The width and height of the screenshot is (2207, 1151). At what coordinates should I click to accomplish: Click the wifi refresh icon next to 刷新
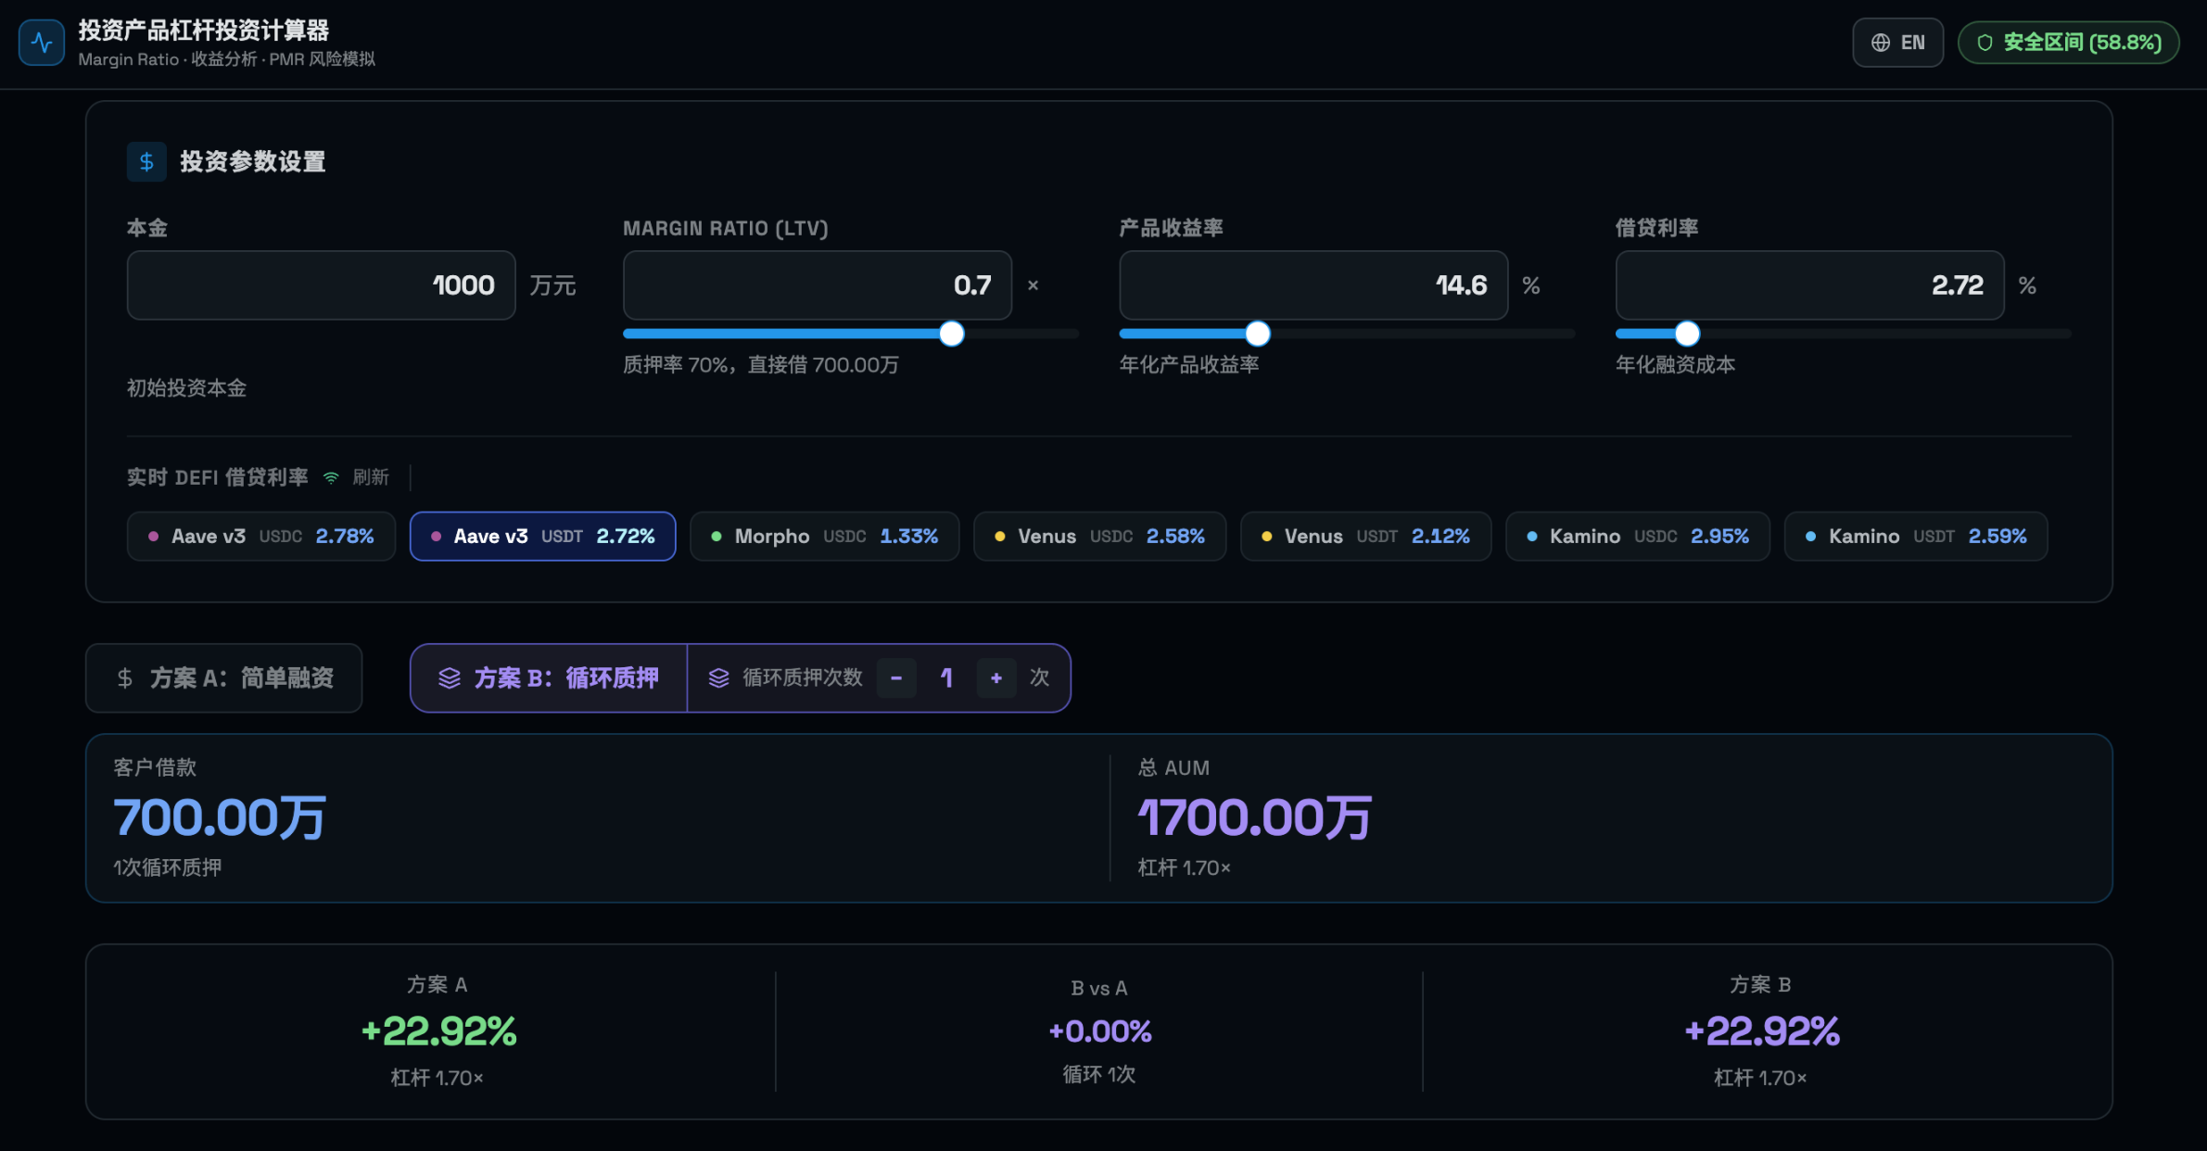coord(331,477)
